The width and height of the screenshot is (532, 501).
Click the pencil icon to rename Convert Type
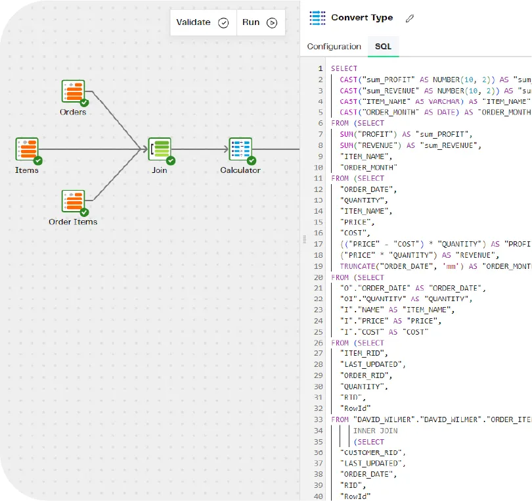click(x=410, y=18)
